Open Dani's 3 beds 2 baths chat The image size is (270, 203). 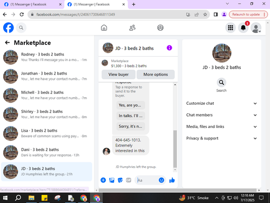pos(46,152)
